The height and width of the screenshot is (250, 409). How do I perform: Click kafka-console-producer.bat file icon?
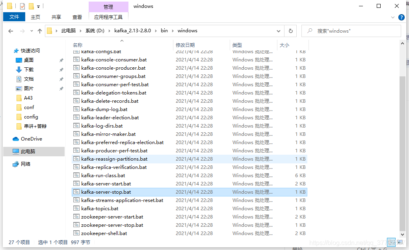coord(76,68)
